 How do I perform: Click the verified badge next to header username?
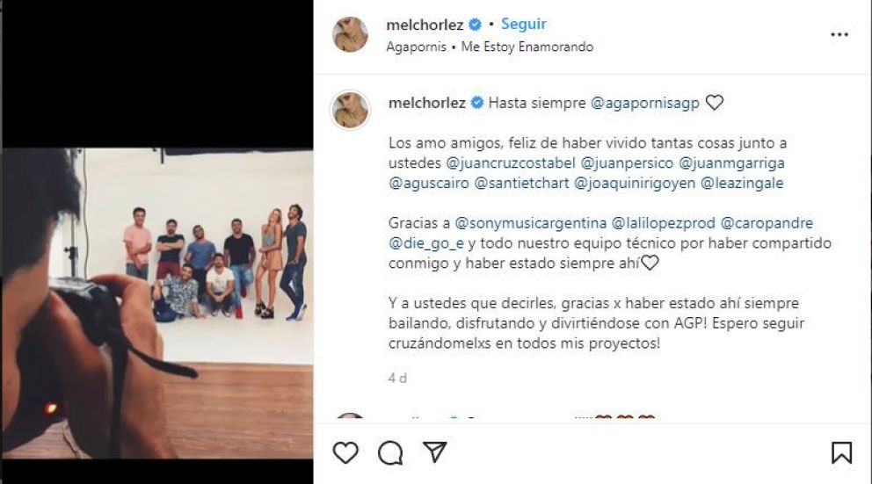475,25
